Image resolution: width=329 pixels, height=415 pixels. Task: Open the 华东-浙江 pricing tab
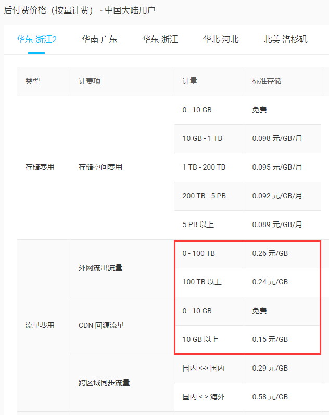click(160, 39)
